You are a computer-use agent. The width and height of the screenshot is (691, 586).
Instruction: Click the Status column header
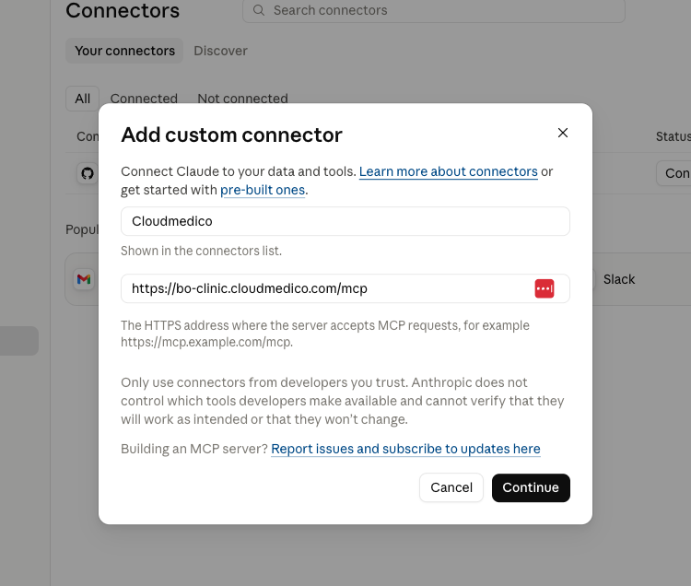[x=673, y=136]
